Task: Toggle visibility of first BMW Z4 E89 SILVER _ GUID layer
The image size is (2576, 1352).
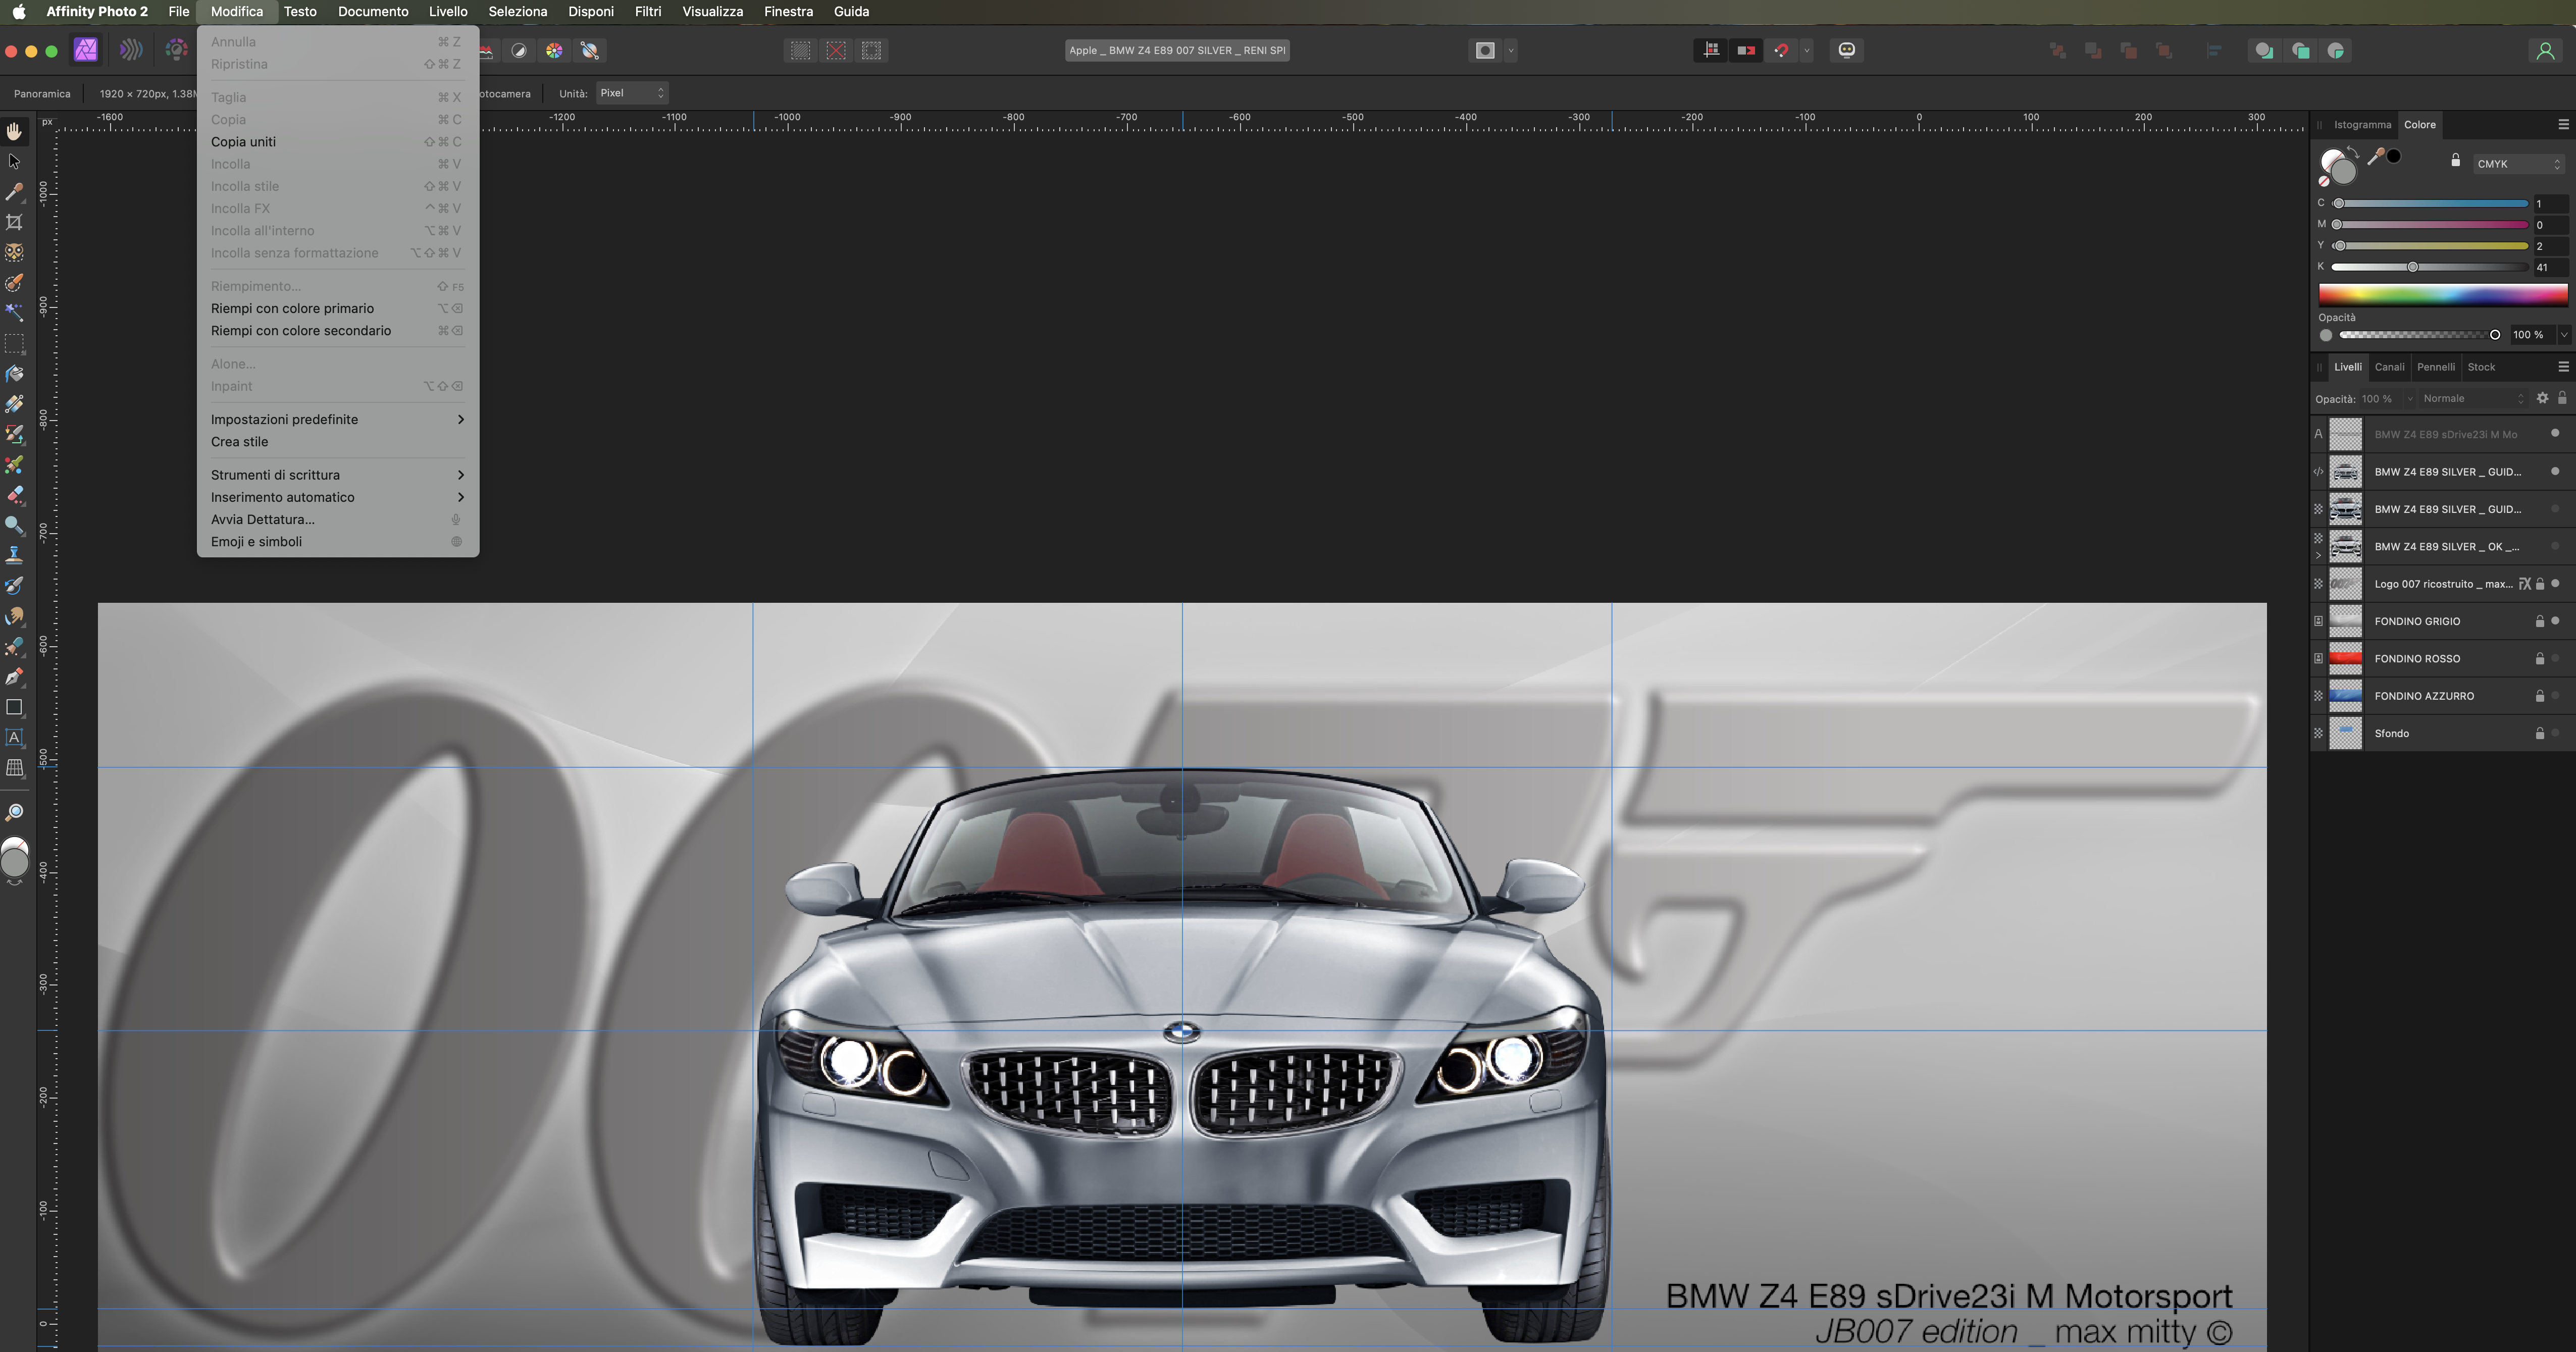Action: 2555,471
